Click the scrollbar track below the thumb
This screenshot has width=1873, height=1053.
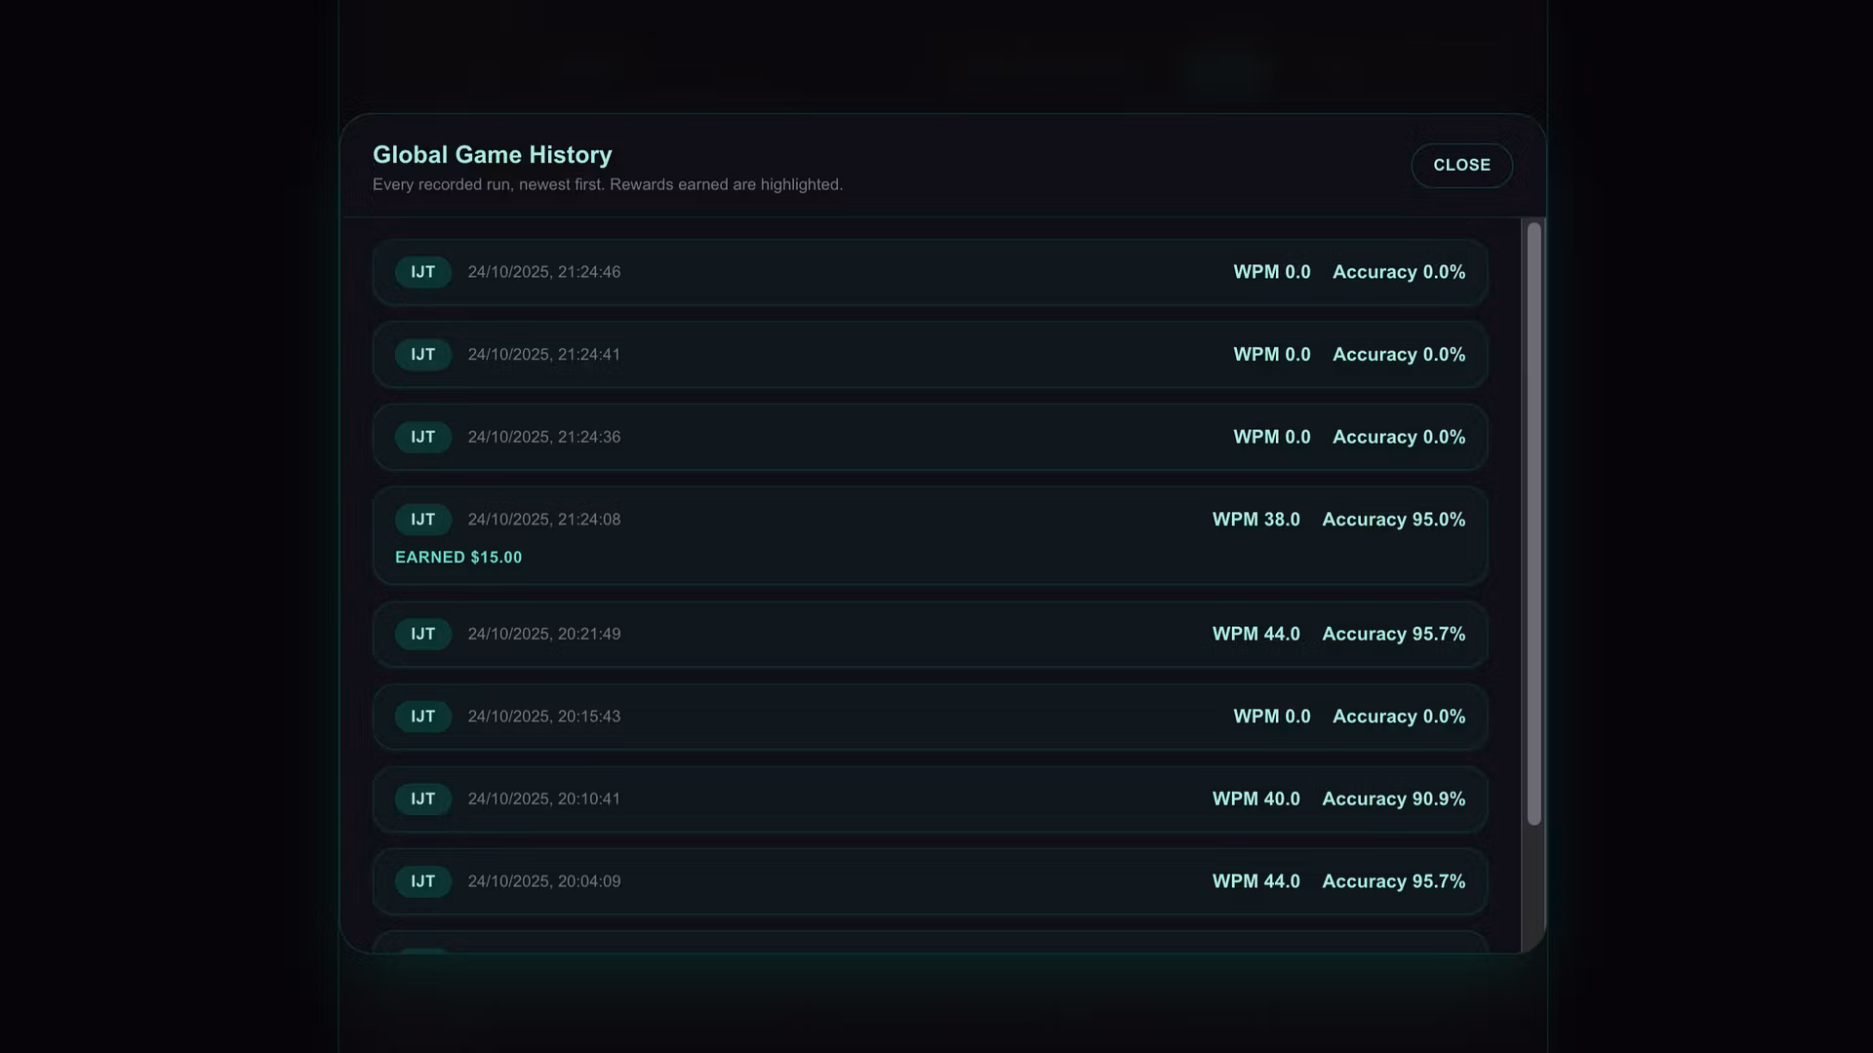point(1534,887)
